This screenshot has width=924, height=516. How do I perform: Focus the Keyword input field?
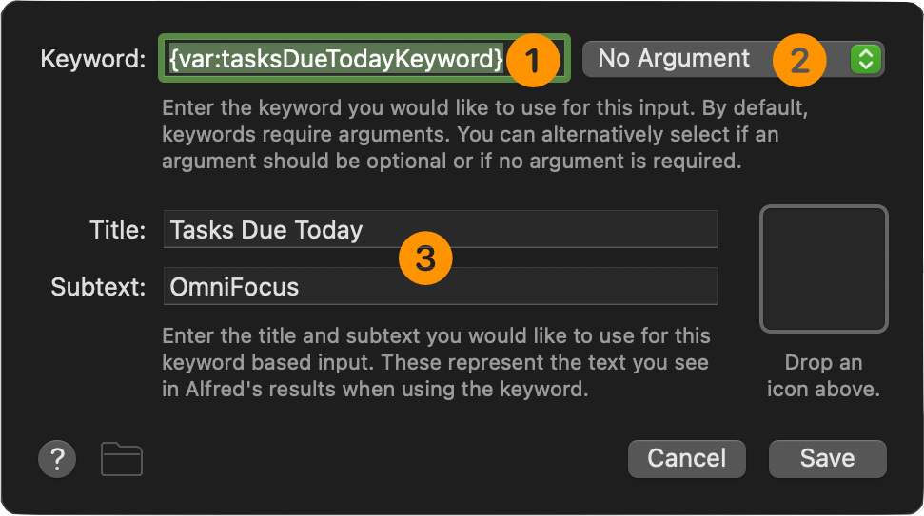[333, 59]
